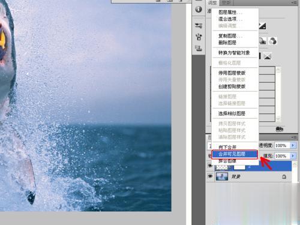
Task: Select the 背景 layer thumbnail
Action: (x=222, y=176)
